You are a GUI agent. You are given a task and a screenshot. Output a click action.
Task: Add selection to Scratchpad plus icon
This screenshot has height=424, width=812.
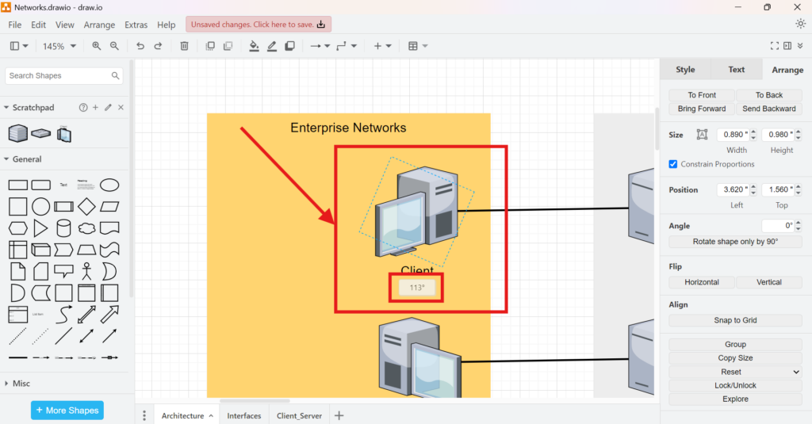[x=95, y=108]
